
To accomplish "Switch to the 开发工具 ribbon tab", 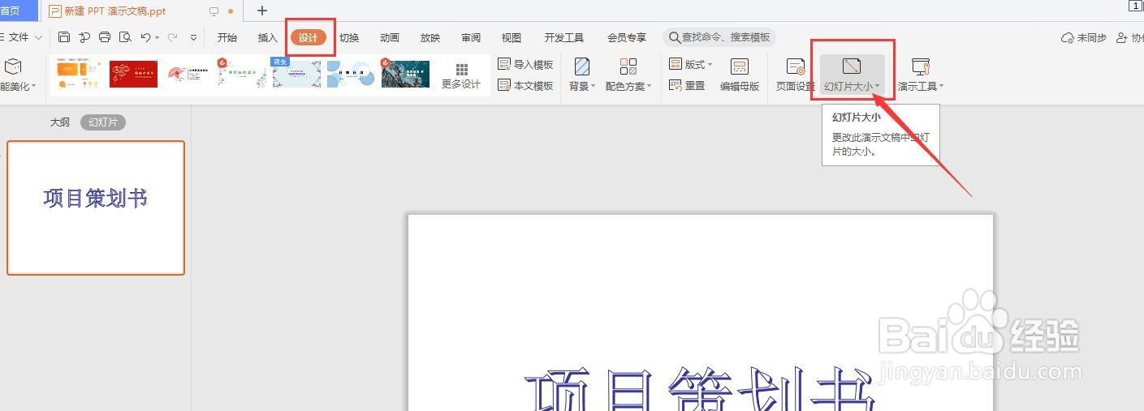I will click(x=564, y=37).
